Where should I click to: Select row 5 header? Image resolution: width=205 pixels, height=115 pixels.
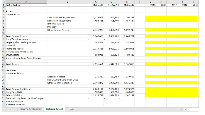coord(4,17)
